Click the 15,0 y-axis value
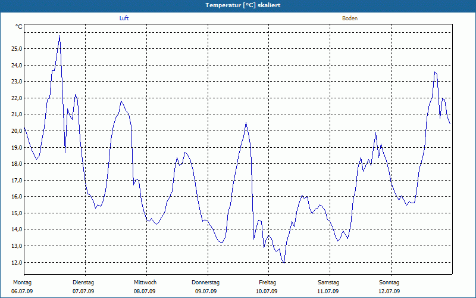The height and width of the screenshot is (298, 476). (x=16, y=213)
